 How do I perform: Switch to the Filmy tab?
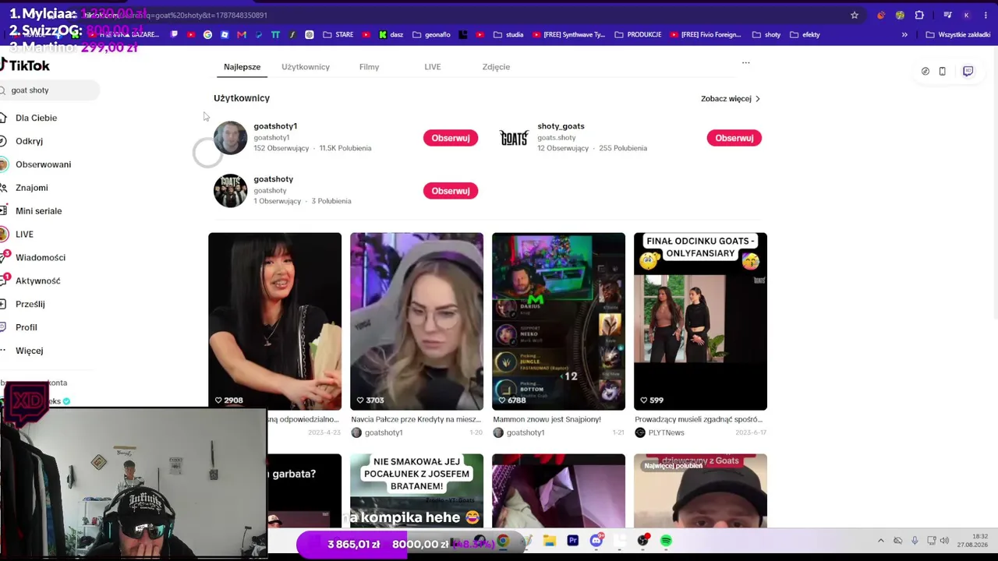click(x=369, y=67)
